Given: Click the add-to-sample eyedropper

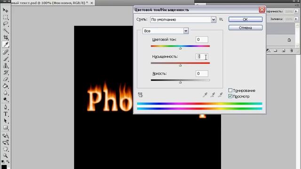Looking at the screenshot, I should pos(213,94).
